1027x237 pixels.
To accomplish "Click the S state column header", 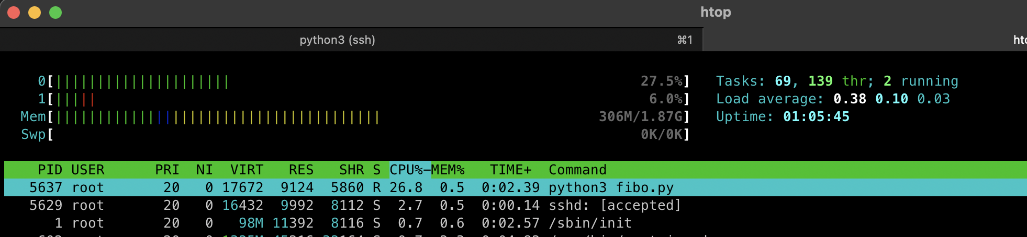I will point(376,170).
